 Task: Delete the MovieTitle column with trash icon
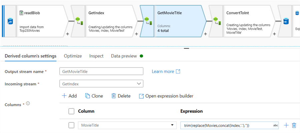tap(294, 125)
